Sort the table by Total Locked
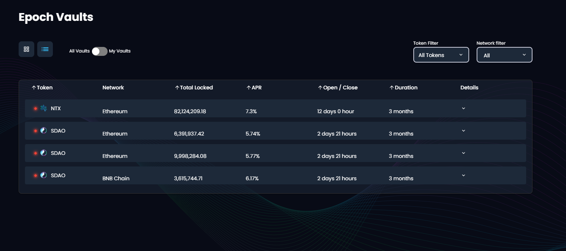 pos(194,88)
